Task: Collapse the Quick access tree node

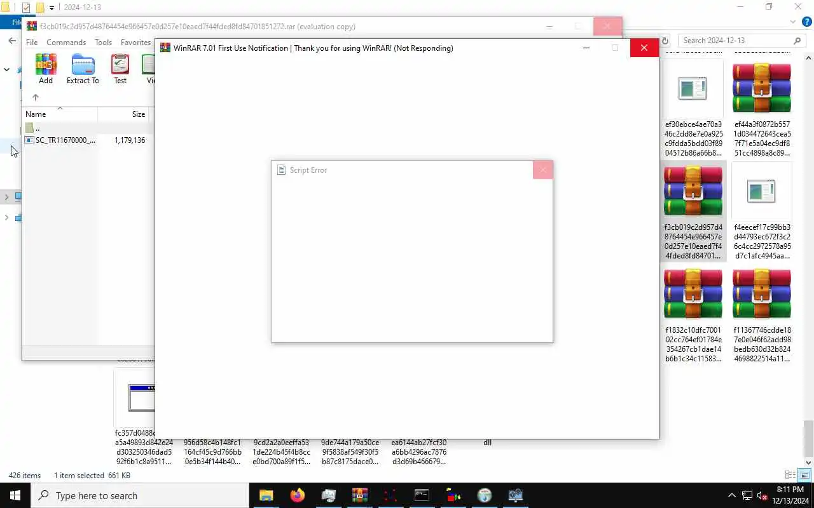Action: pos(6,69)
